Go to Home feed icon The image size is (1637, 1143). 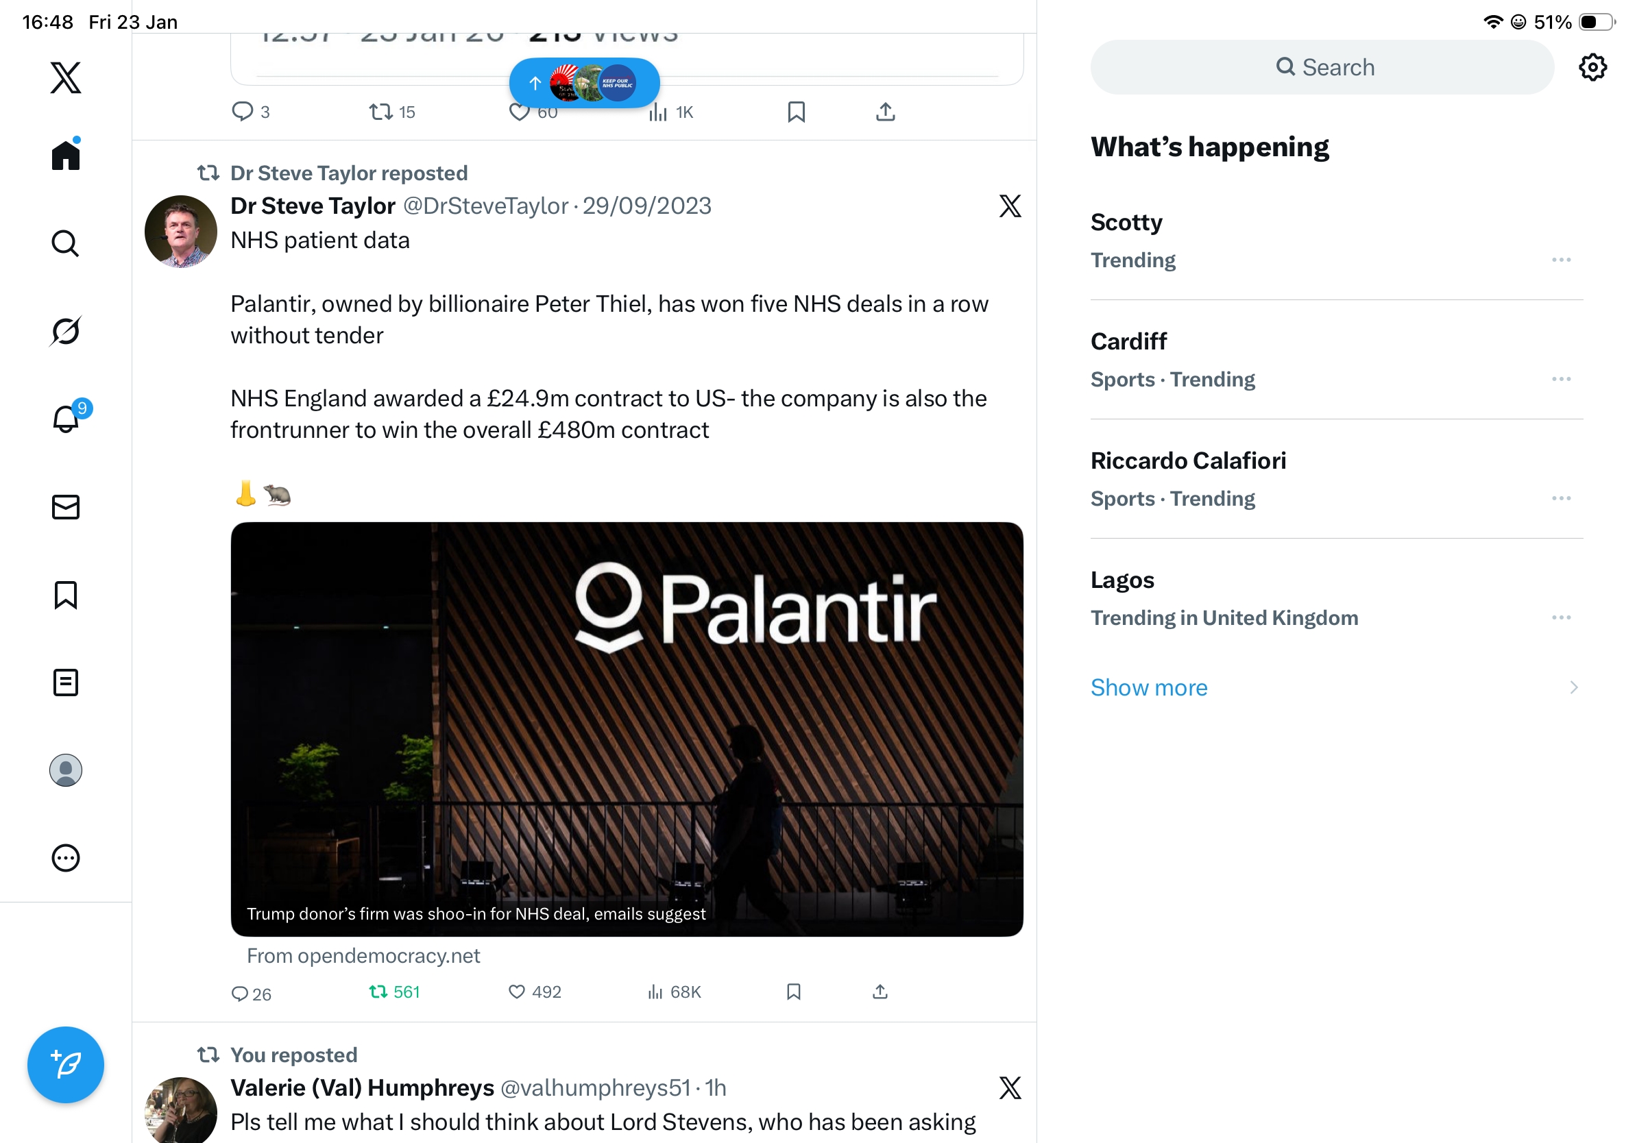(x=66, y=156)
